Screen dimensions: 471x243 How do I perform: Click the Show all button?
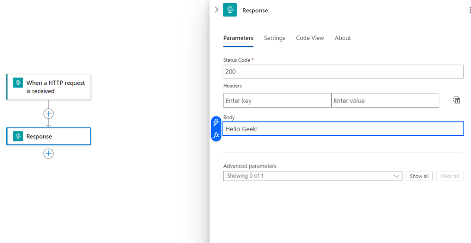(419, 176)
